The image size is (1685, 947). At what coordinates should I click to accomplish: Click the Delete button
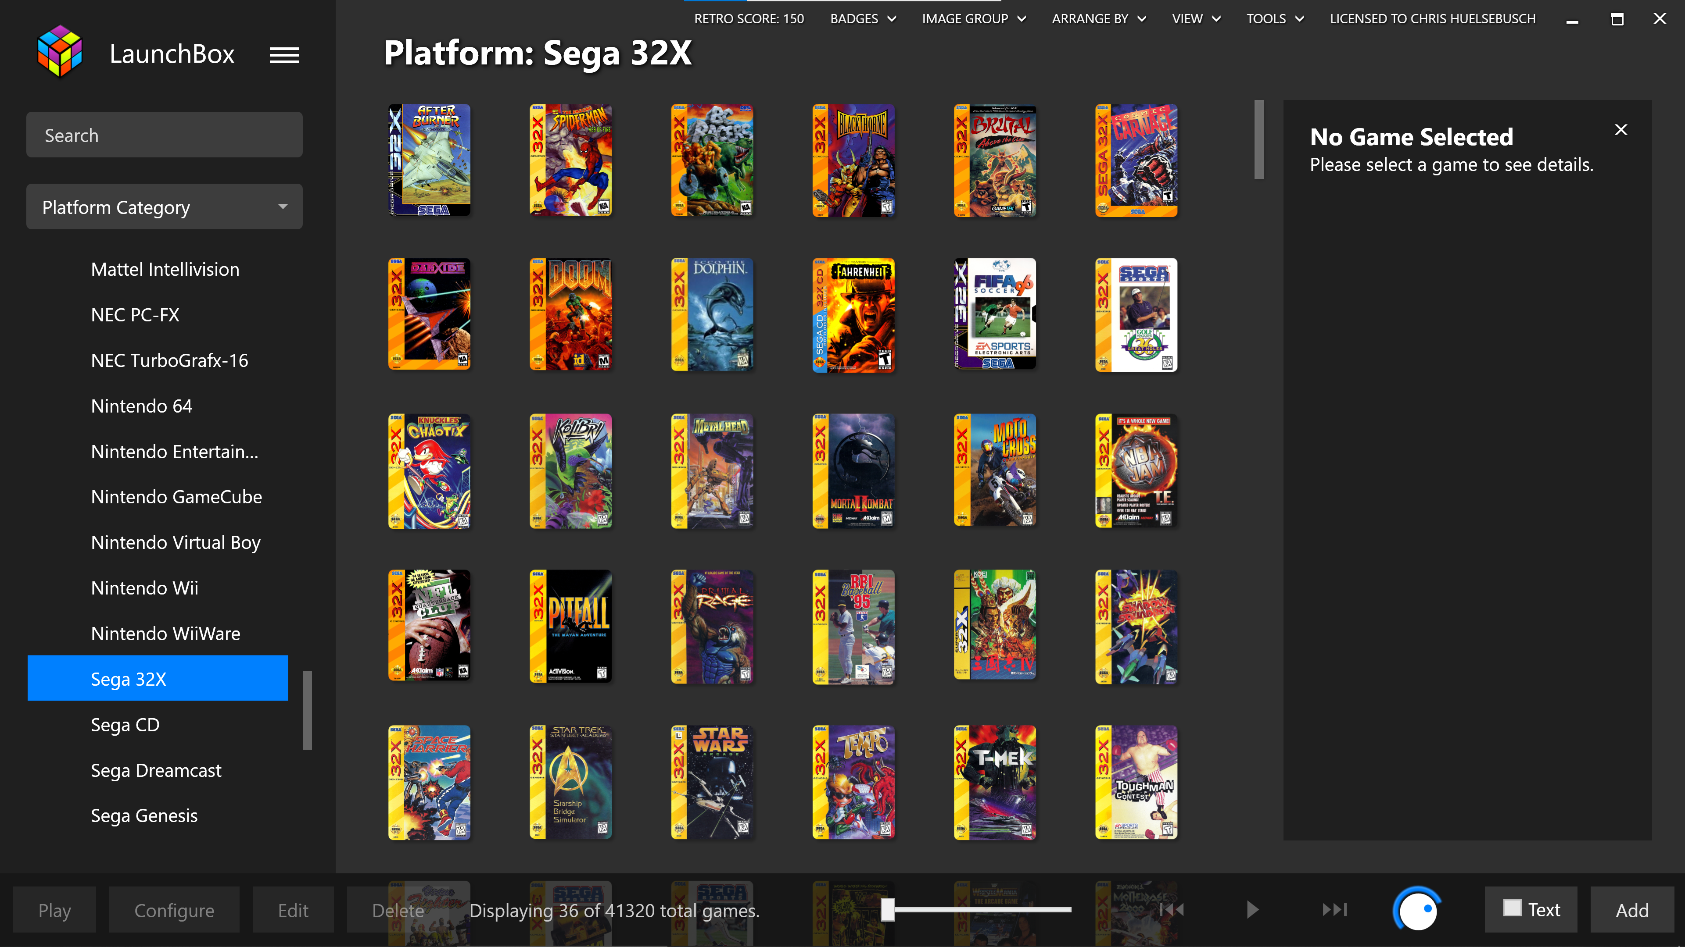coord(398,910)
